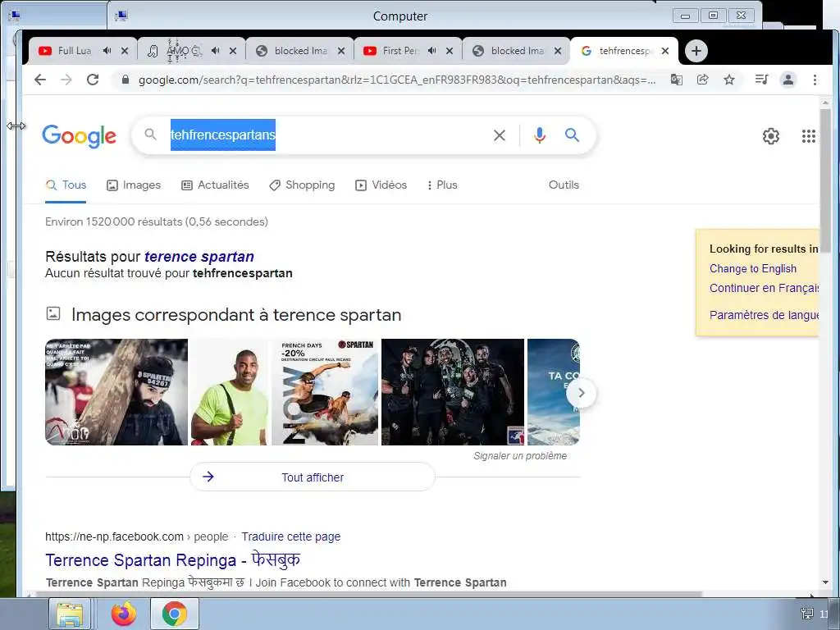
Task: Click the Google logo
Action: [x=80, y=136]
